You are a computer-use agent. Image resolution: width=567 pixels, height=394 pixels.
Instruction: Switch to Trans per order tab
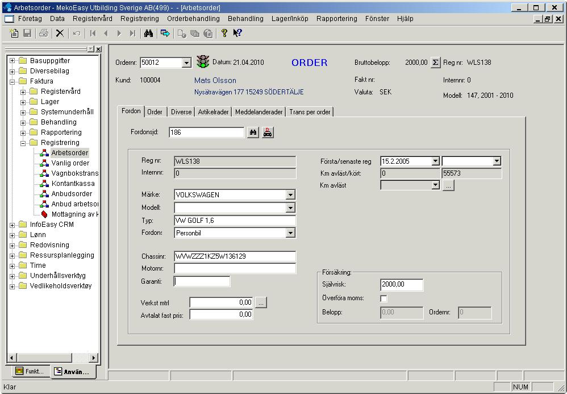[310, 112]
